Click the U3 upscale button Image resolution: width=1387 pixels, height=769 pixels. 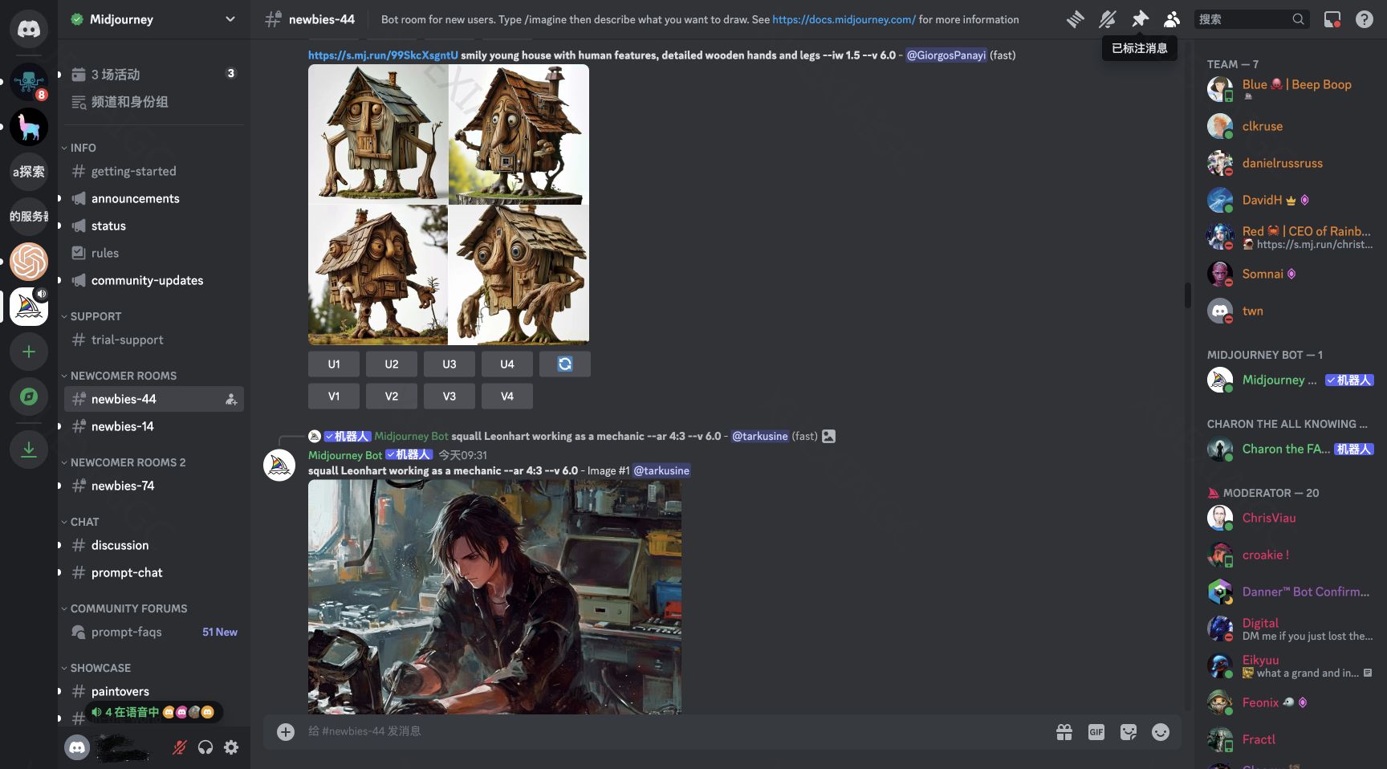449,364
